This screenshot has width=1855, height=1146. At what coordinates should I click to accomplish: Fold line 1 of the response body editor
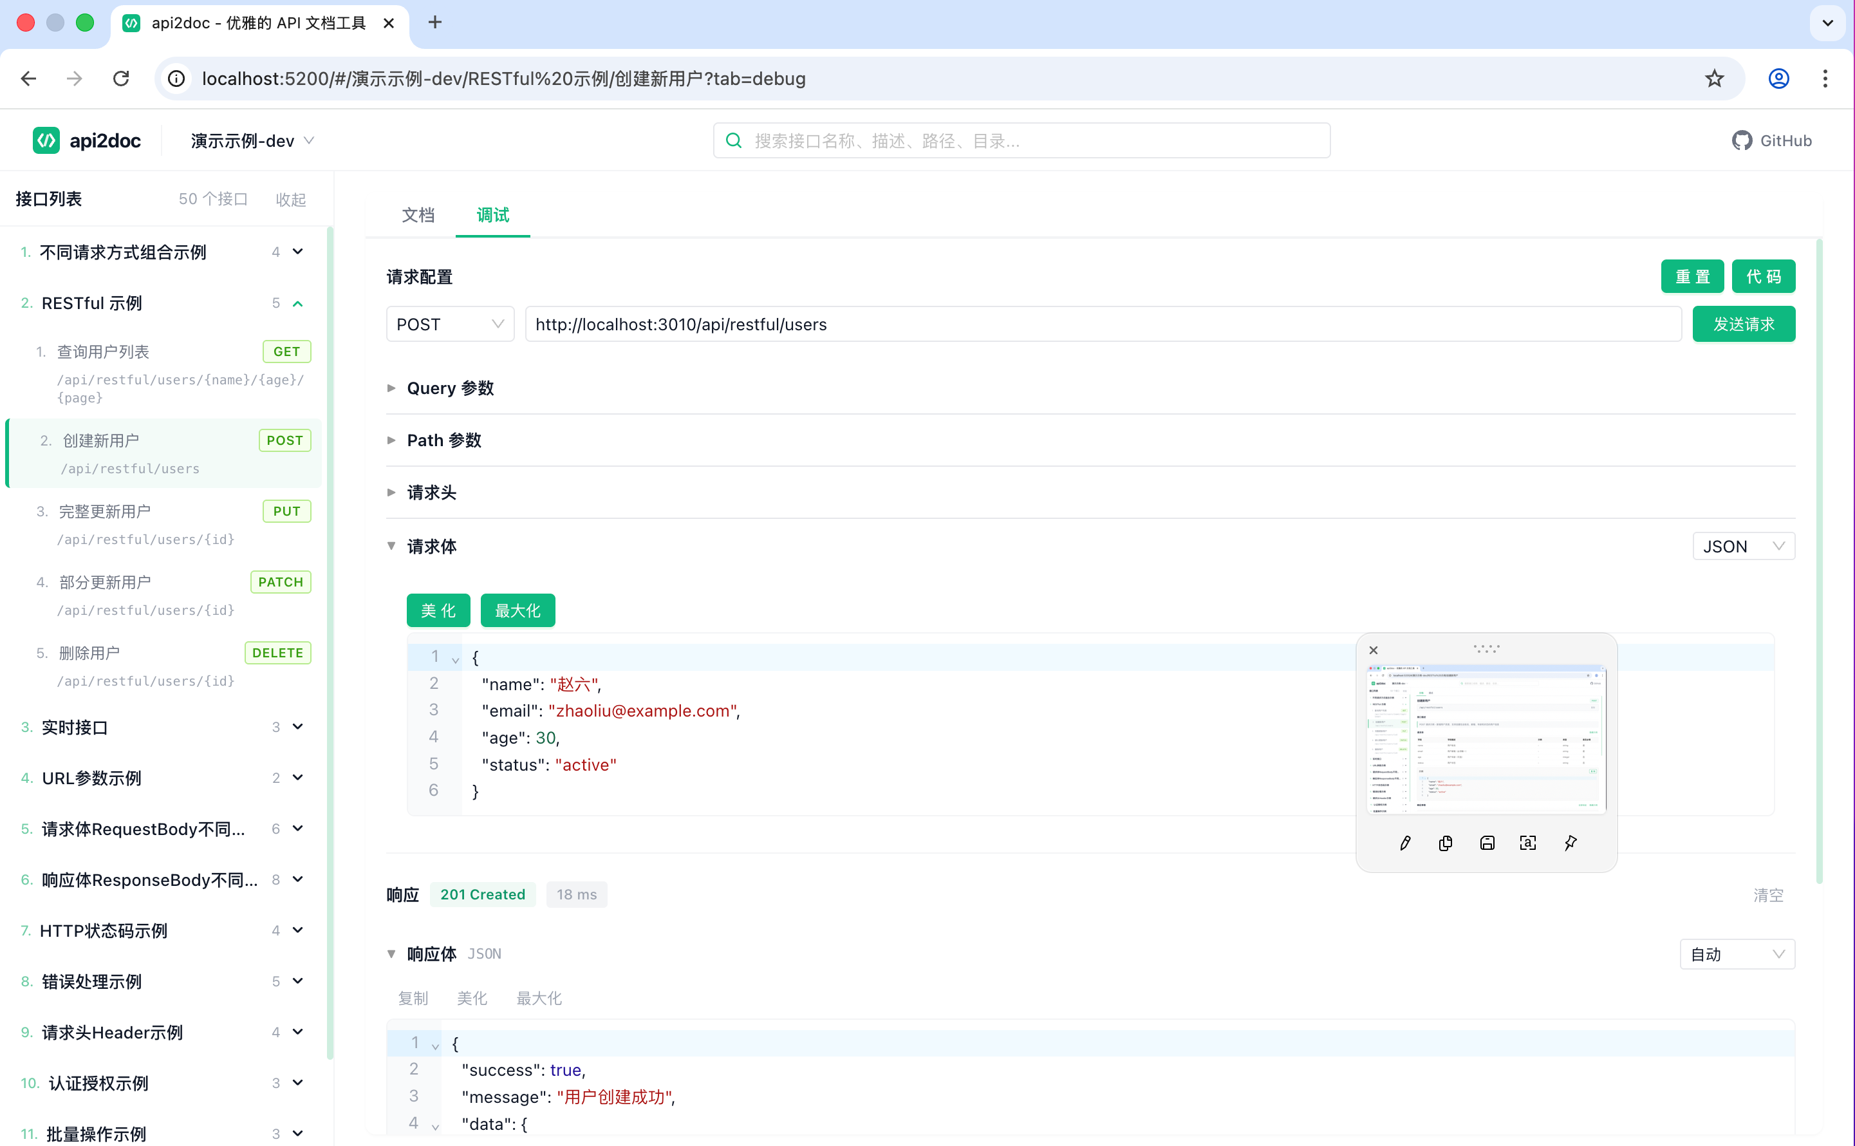[436, 1046]
